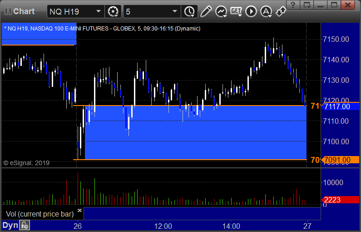361x232 pixels.
Task: Click the 14:00 time axis label
Action: click(x=231, y=226)
